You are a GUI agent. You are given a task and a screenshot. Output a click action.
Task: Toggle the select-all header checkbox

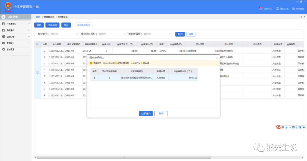pos(38,44)
